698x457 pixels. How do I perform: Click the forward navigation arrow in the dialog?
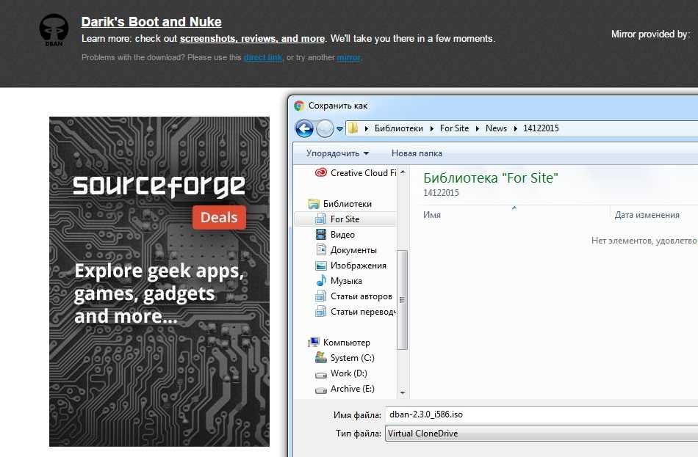pos(324,128)
